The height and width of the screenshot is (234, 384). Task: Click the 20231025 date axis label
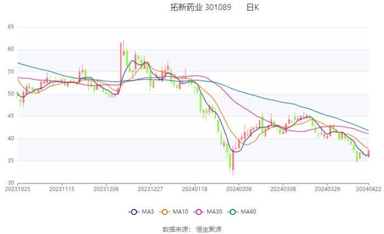coord(18,188)
